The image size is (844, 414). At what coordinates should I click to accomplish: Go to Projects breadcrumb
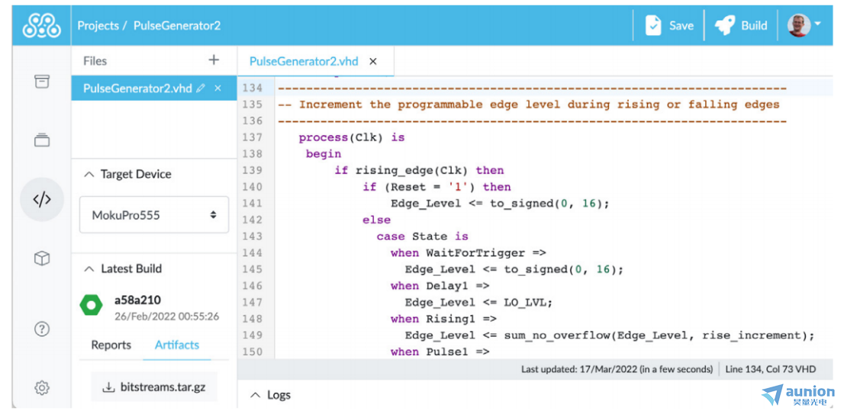pyautogui.click(x=98, y=25)
